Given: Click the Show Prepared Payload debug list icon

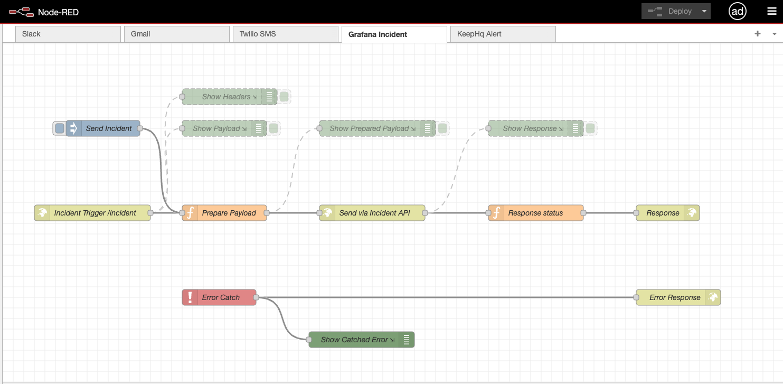Looking at the screenshot, I should pos(428,128).
